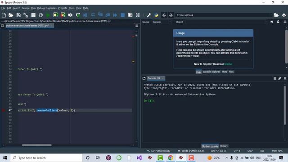Toggle the breakpoint on line 47
Screen dimensions: 288x162
tap(3, 110)
